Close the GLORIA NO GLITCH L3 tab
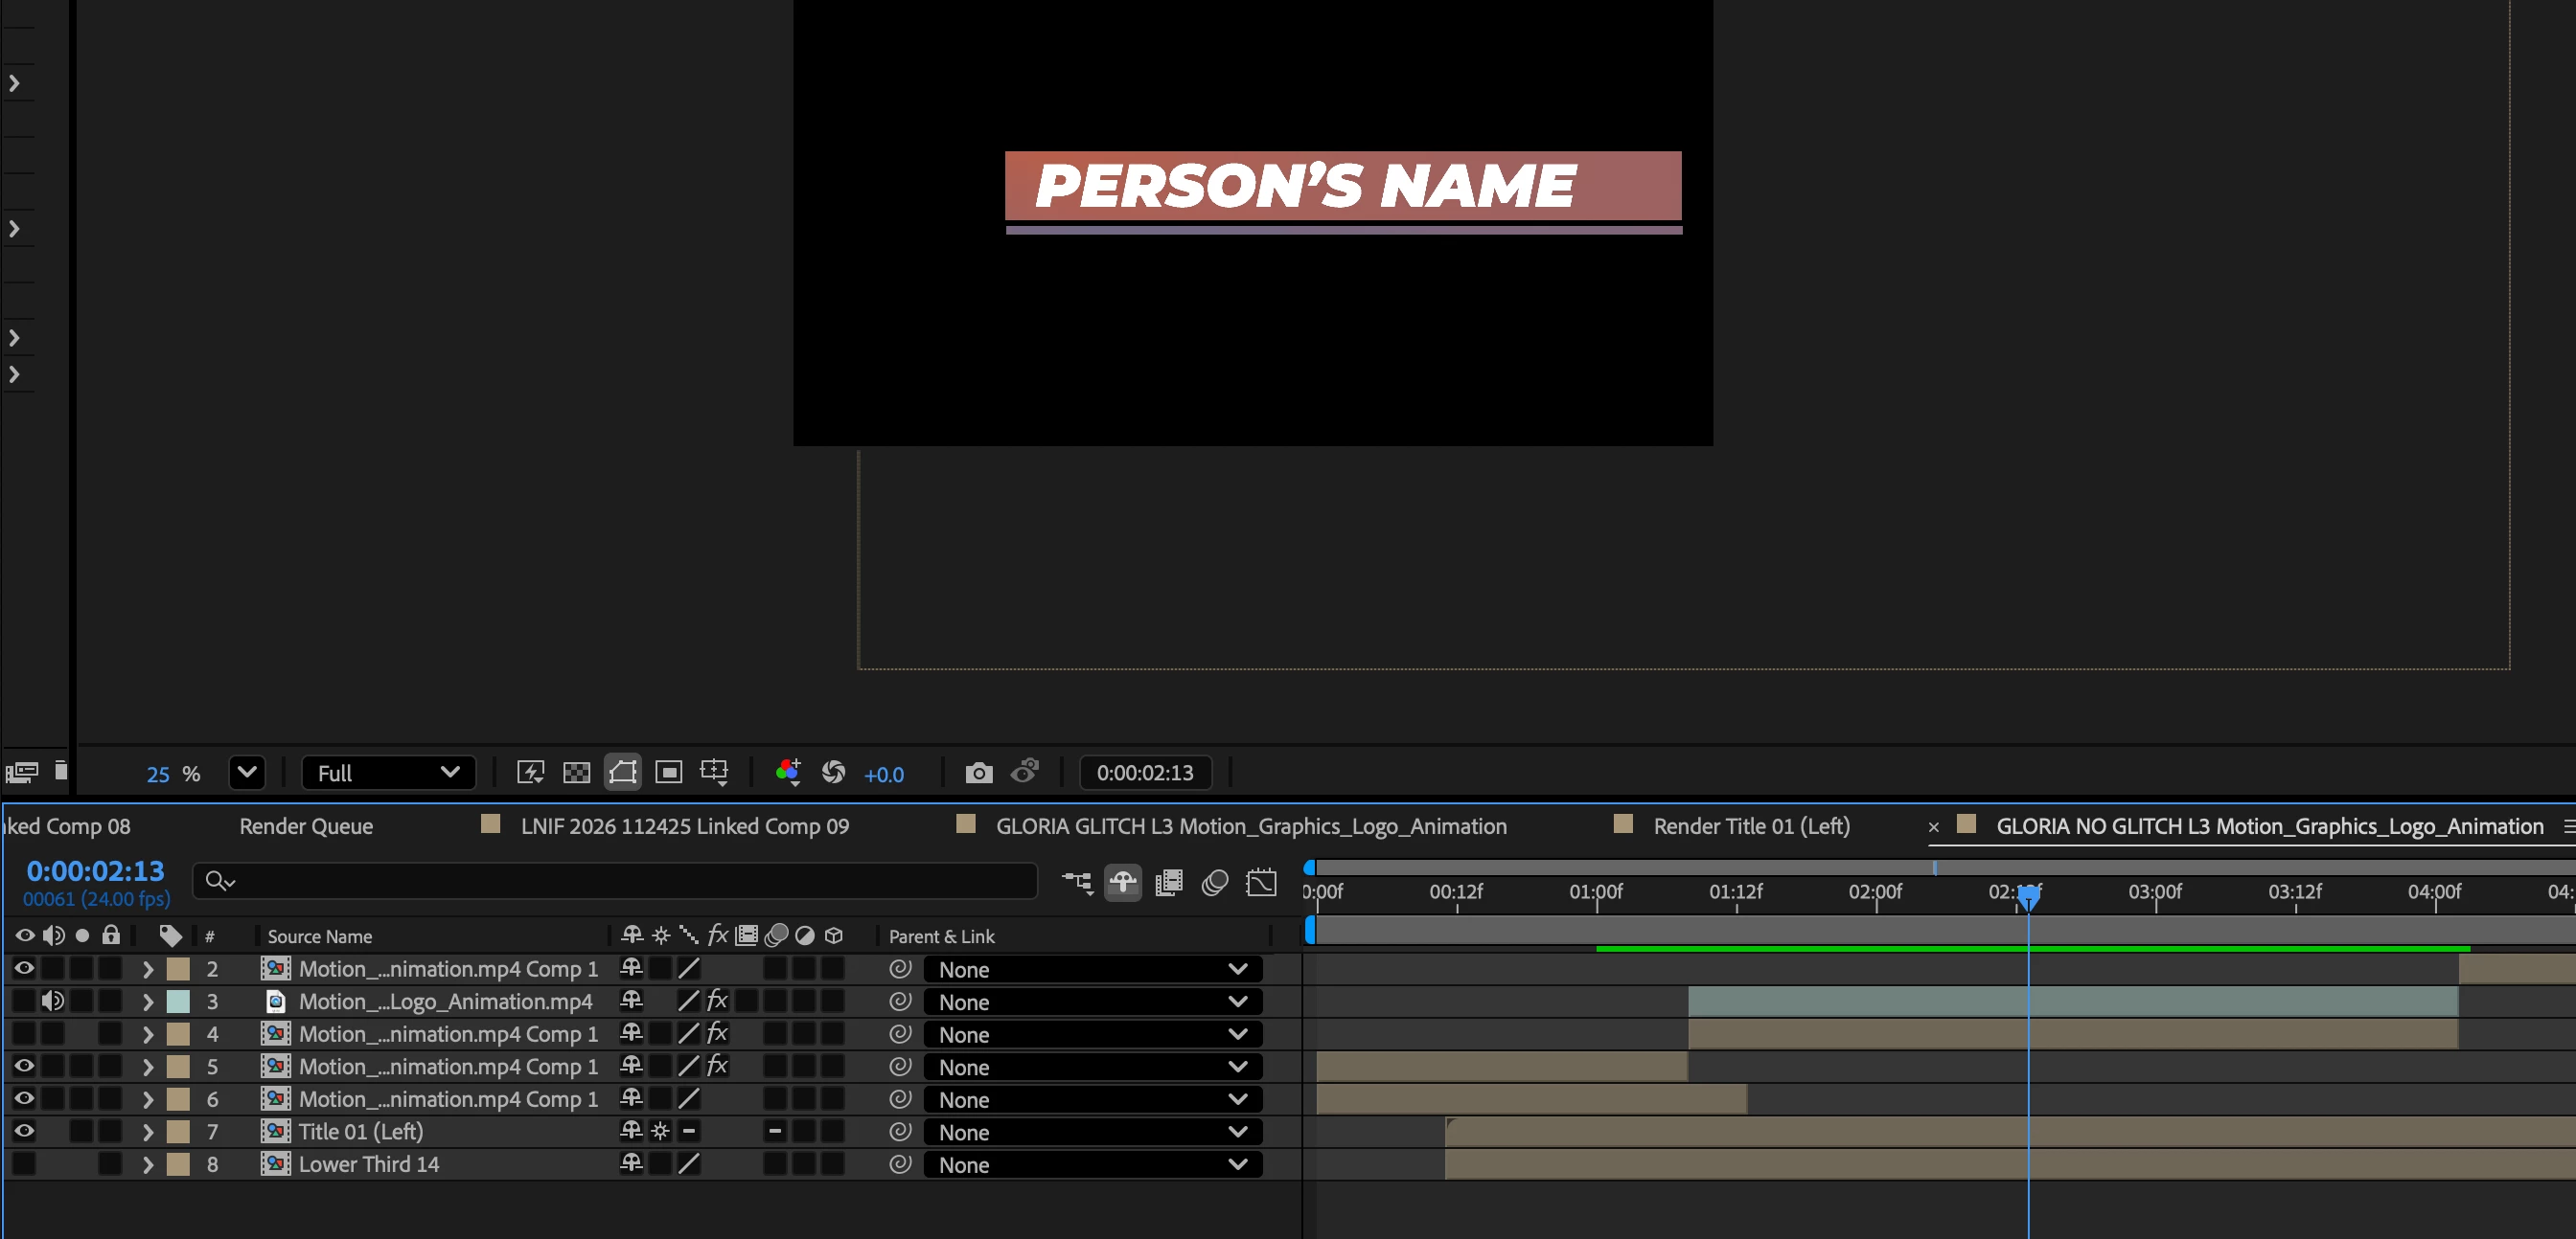 [x=1933, y=827]
